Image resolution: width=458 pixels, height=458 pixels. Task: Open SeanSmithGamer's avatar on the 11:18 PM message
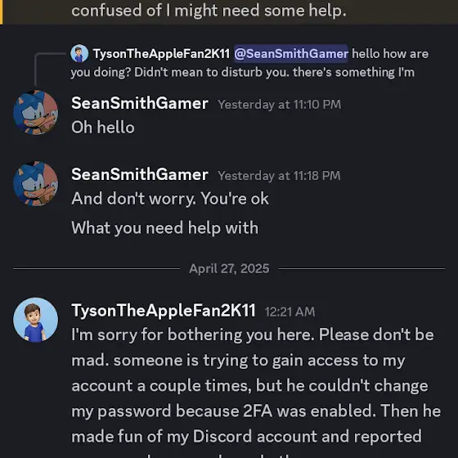(x=36, y=184)
